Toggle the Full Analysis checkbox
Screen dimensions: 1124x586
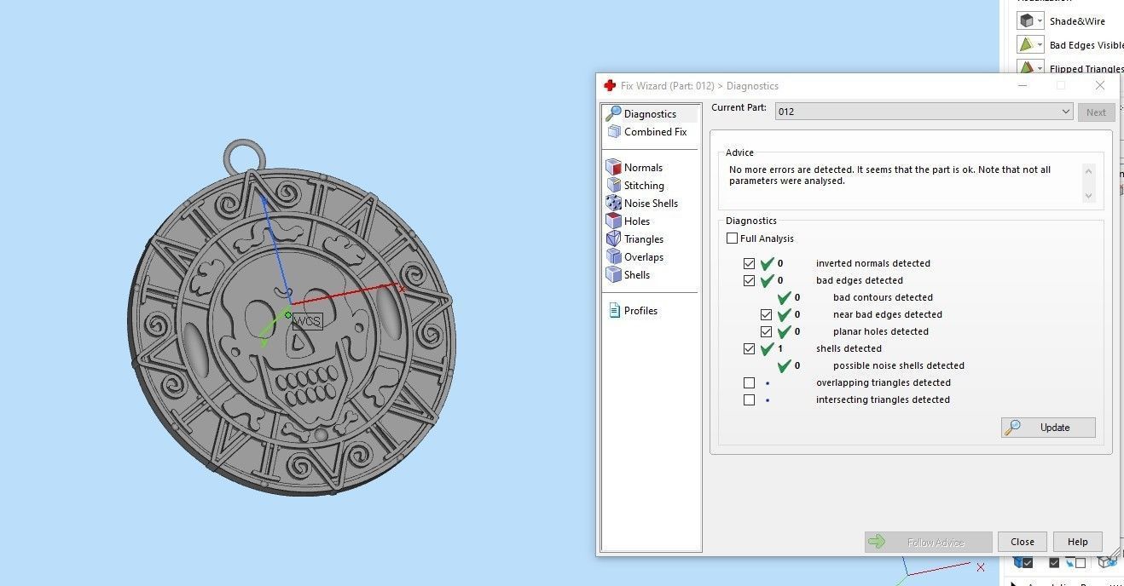pos(732,238)
